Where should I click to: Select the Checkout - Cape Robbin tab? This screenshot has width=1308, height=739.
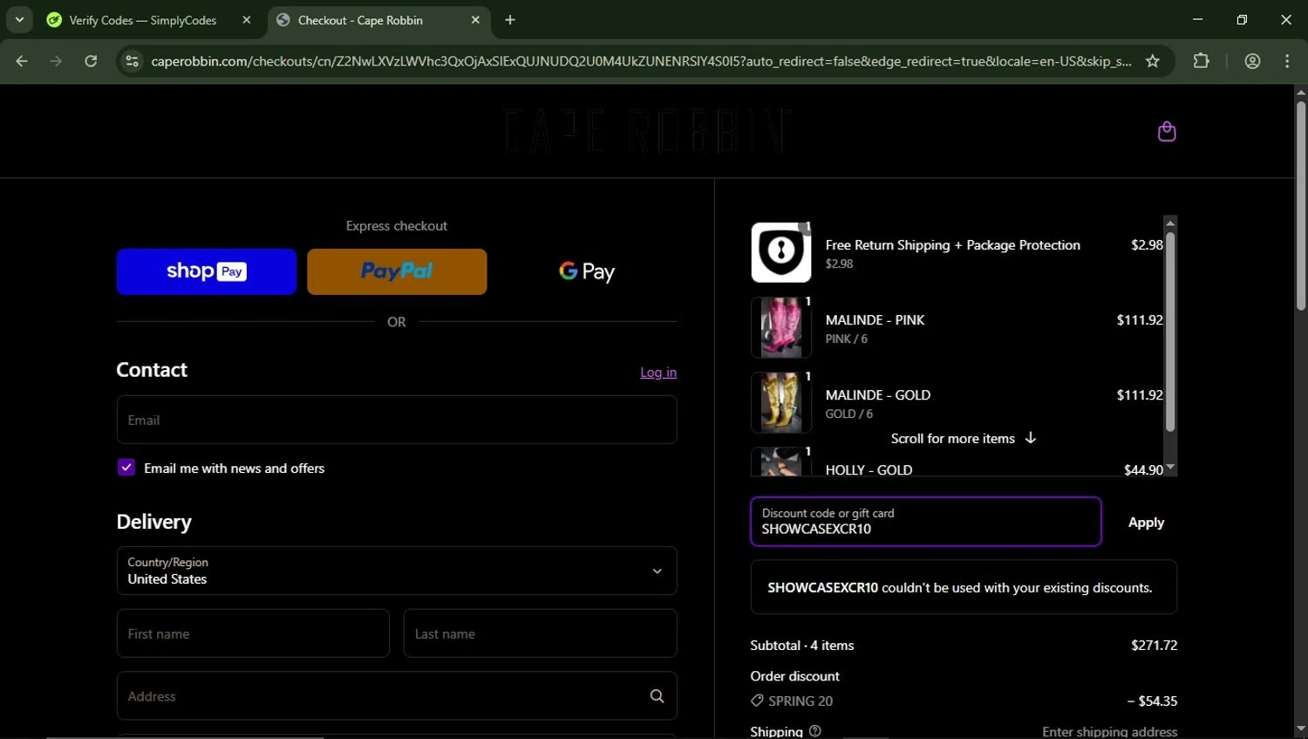point(360,20)
